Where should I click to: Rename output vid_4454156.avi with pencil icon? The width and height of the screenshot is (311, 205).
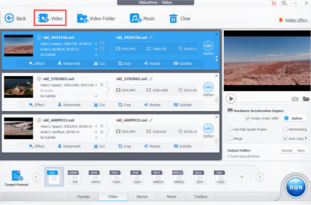151,37
